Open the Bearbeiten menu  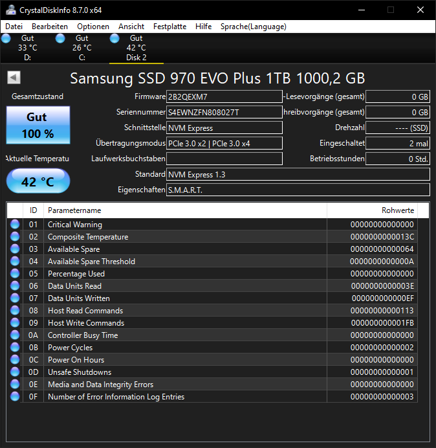[x=50, y=27]
